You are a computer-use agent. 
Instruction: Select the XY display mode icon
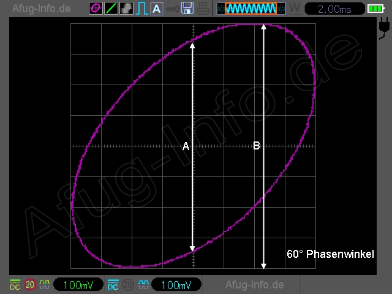96,8
